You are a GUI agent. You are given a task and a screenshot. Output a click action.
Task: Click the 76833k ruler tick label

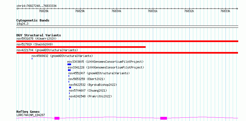226,11
